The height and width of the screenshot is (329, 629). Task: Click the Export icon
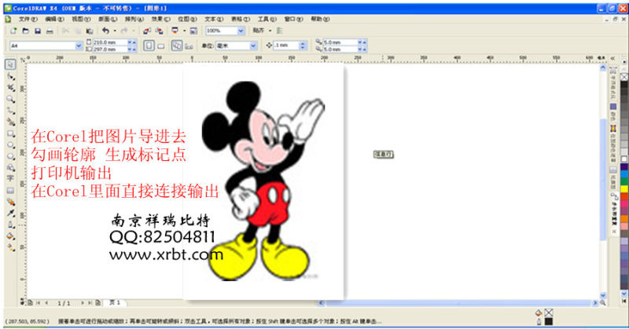[x=160, y=31]
